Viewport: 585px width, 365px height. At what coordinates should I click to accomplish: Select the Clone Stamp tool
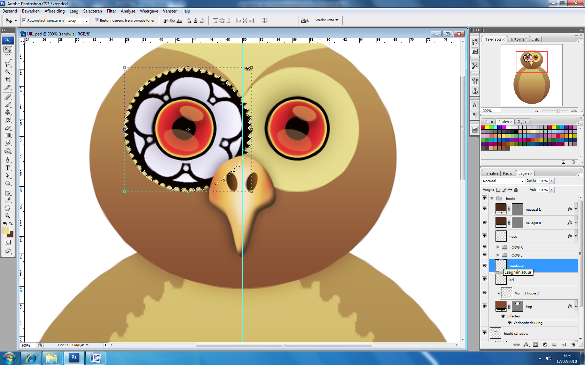(x=8, y=113)
